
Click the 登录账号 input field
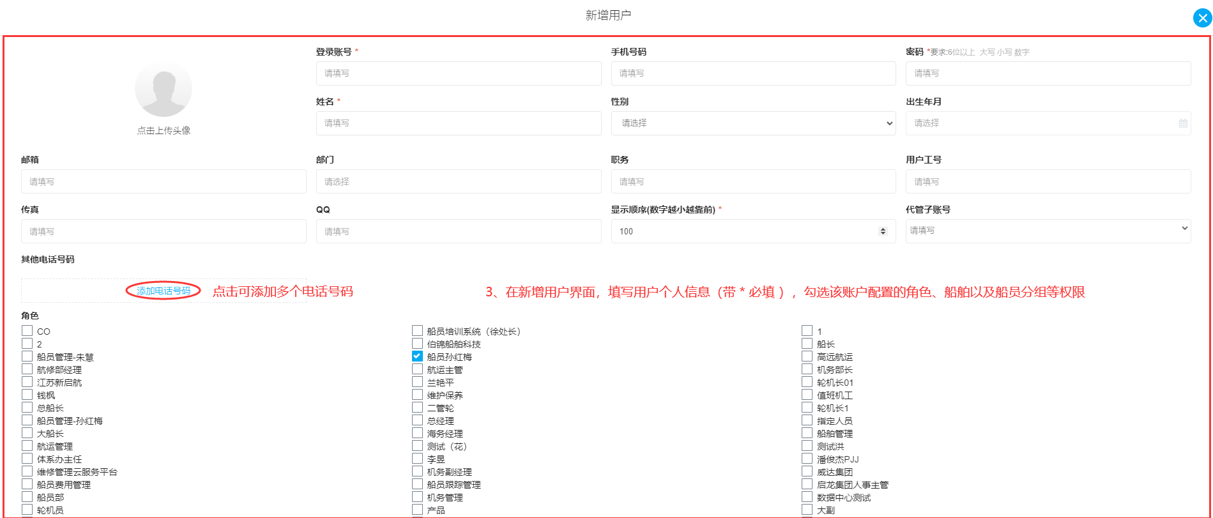(x=459, y=73)
